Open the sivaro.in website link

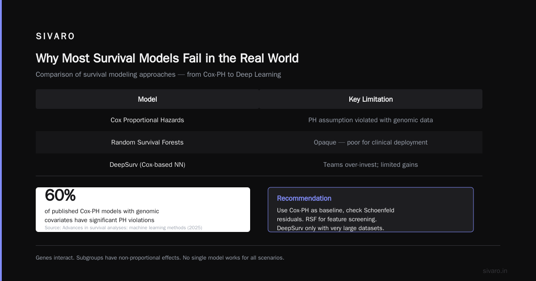pos(495,271)
